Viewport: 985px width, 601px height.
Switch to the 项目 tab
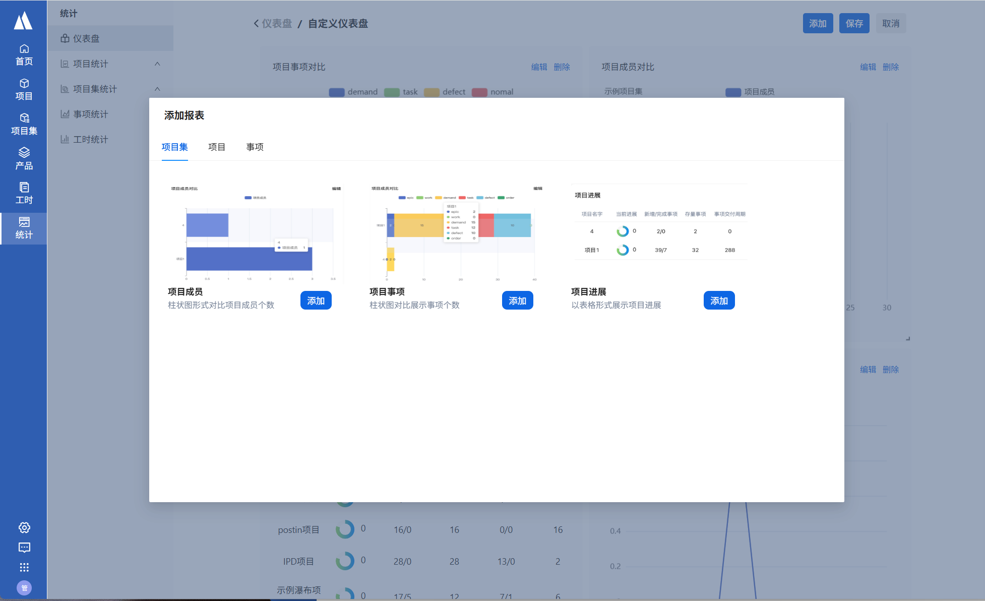(217, 147)
